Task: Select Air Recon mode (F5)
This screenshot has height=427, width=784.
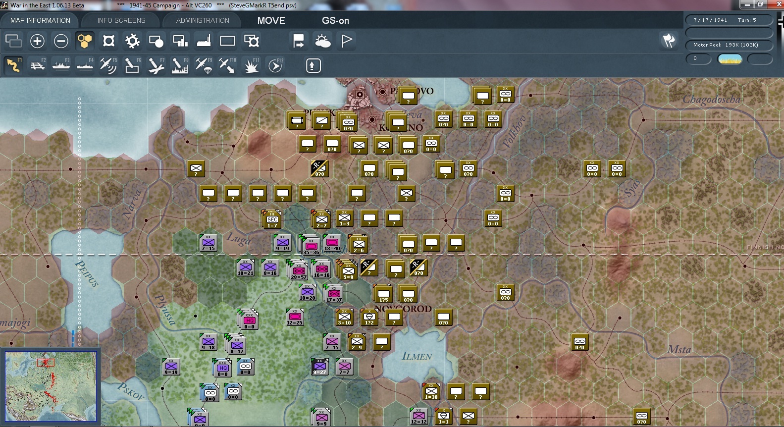Action: (108, 65)
